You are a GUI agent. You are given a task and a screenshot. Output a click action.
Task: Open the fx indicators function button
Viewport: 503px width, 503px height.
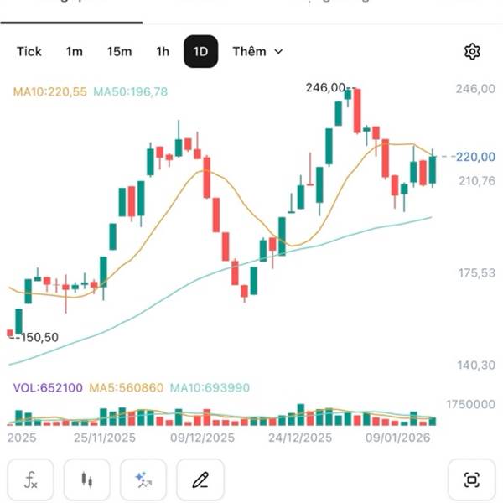30,480
